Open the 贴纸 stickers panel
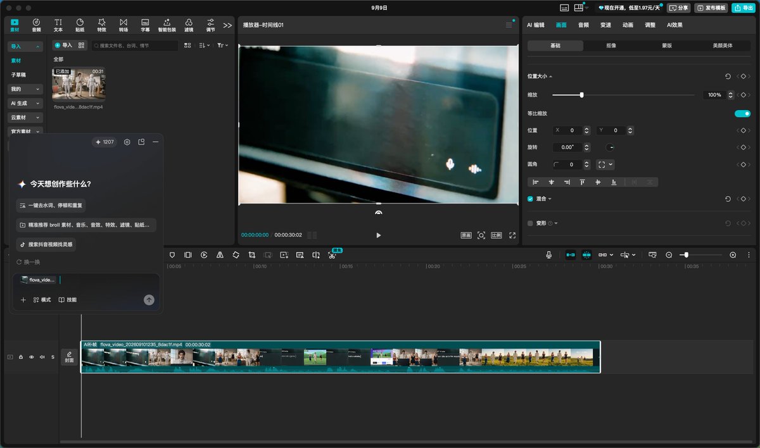 [80, 25]
